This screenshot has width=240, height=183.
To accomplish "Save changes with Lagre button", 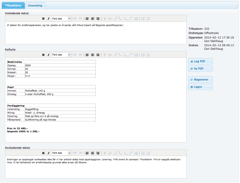I will coord(200,87).
